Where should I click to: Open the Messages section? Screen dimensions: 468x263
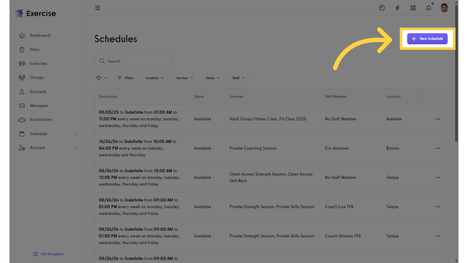(39, 105)
